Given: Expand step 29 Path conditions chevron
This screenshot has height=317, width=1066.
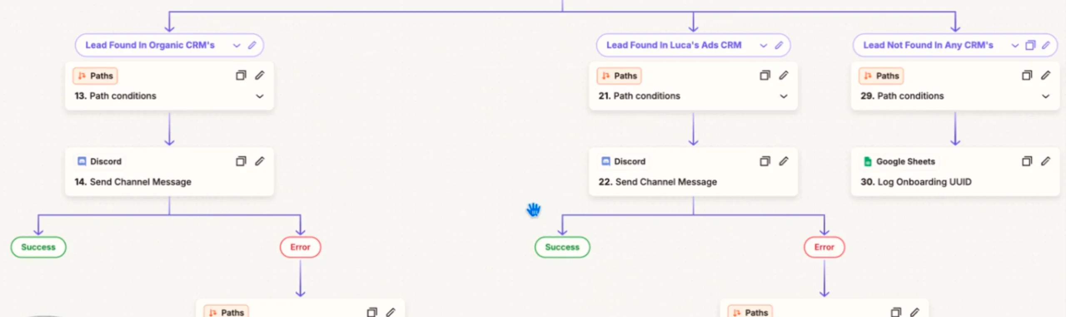Looking at the screenshot, I should point(1045,96).
